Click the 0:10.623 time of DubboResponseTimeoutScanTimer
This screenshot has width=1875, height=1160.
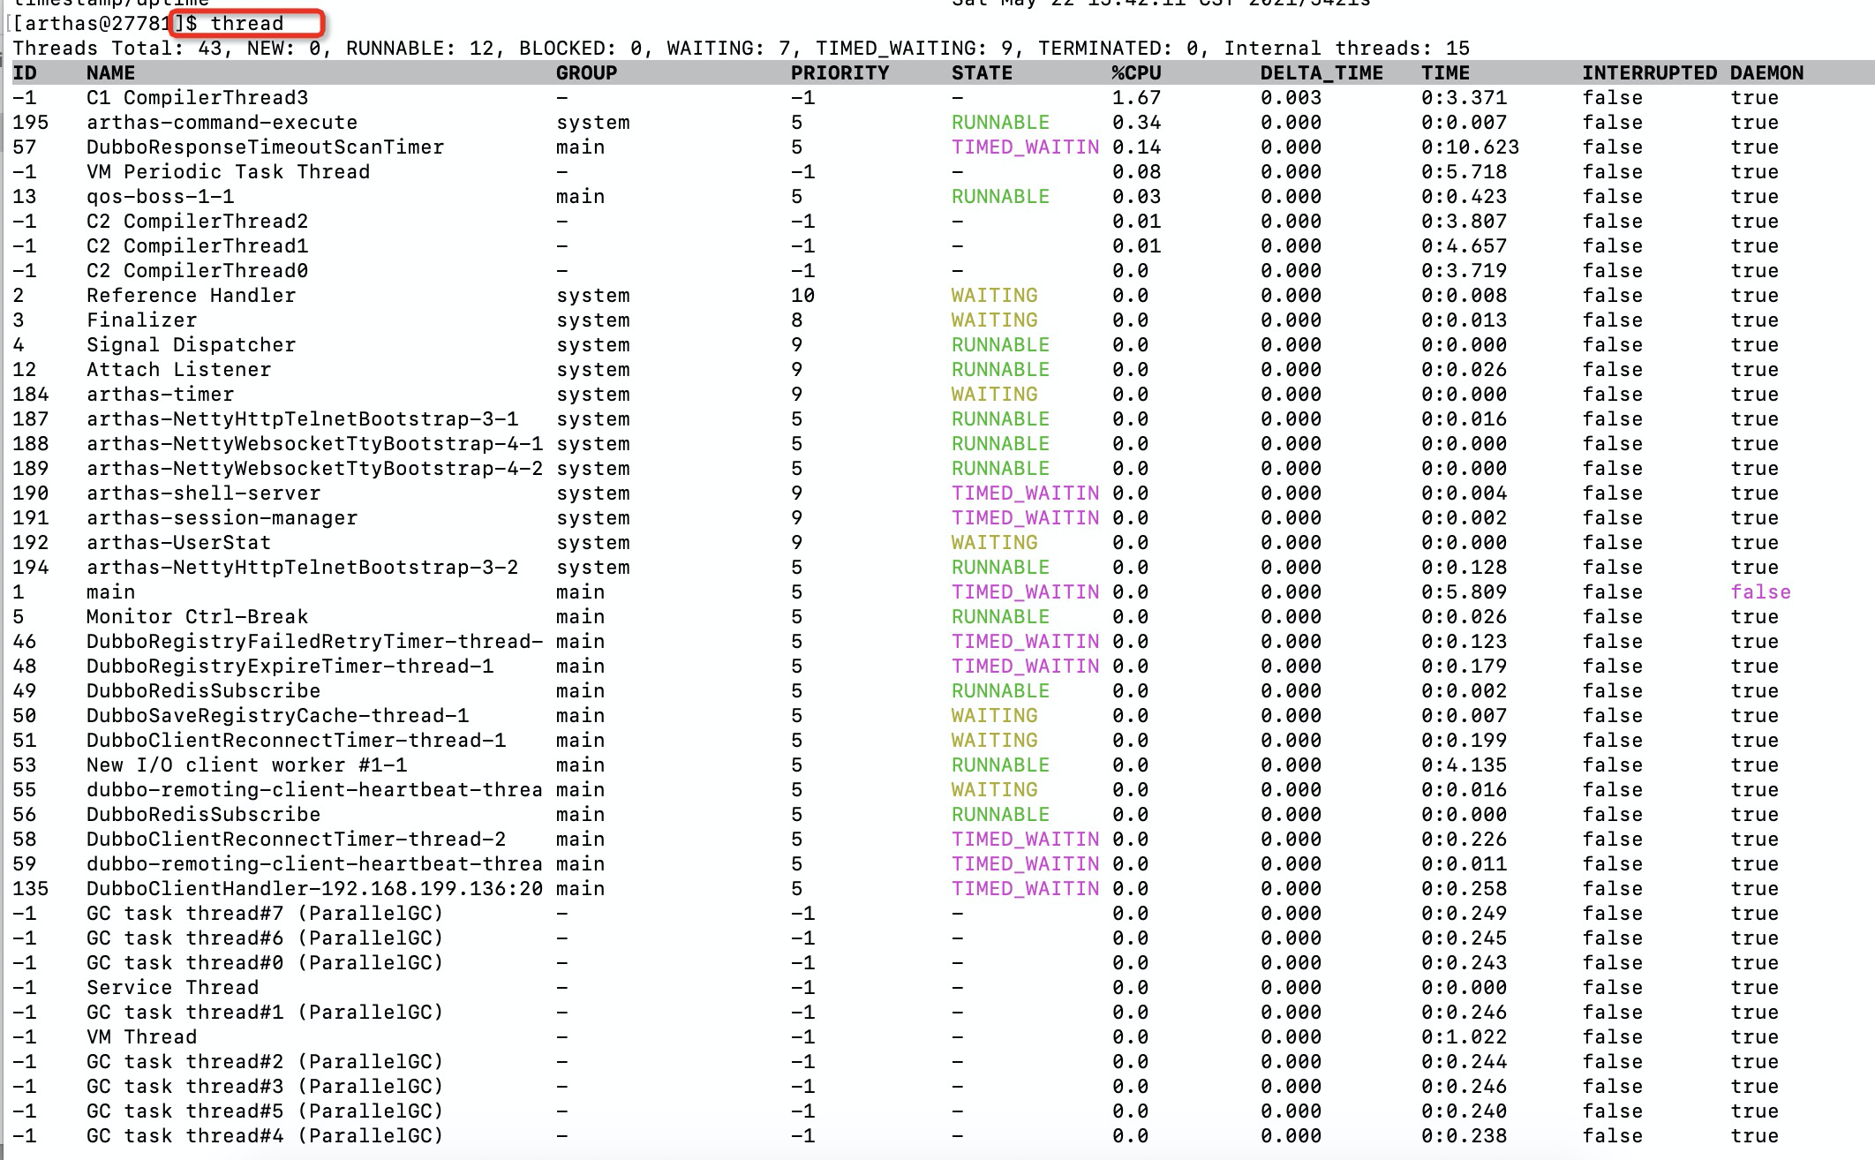(x=1470, y=147)
